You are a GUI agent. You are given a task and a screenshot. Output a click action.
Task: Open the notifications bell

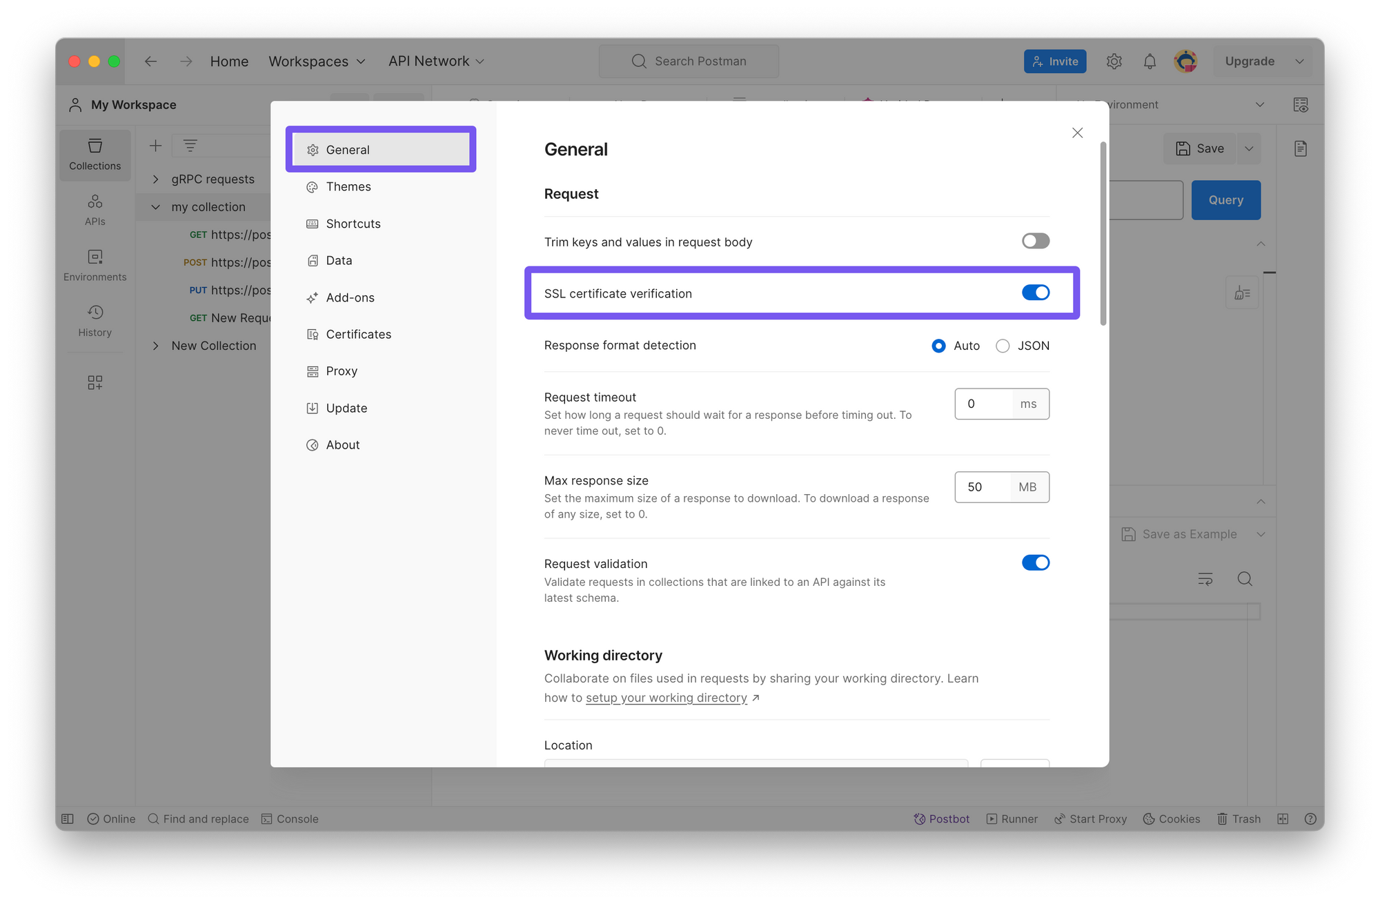(x=1150, y=61)
